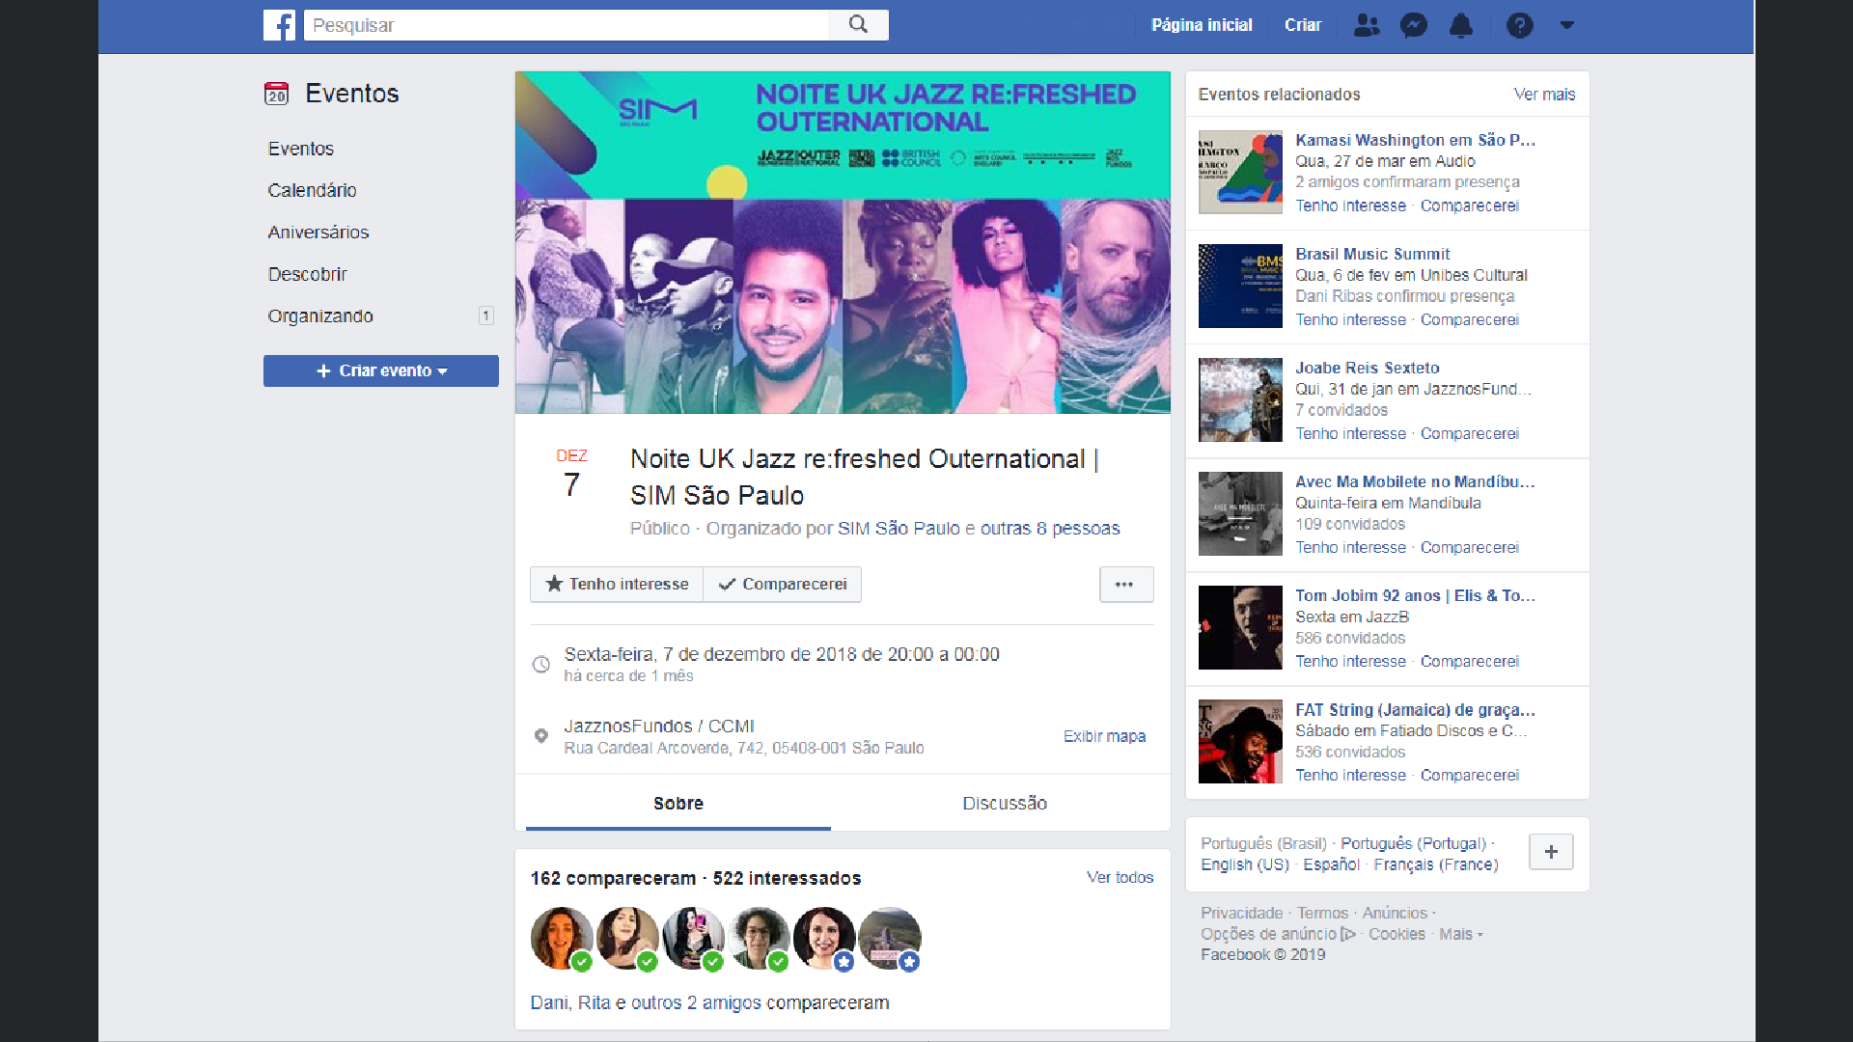Expand the account menu arrow in top bar
The height and width of the screenshot is (1042, 1853).
[1566, 25]
